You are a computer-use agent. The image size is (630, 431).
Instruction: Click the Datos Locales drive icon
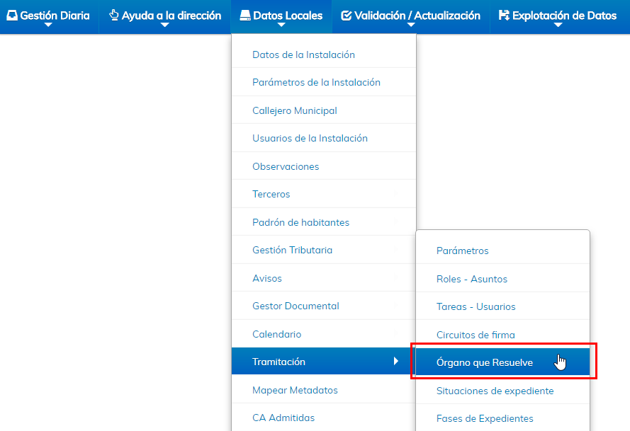pyautogui.click(x=245, y=16)
